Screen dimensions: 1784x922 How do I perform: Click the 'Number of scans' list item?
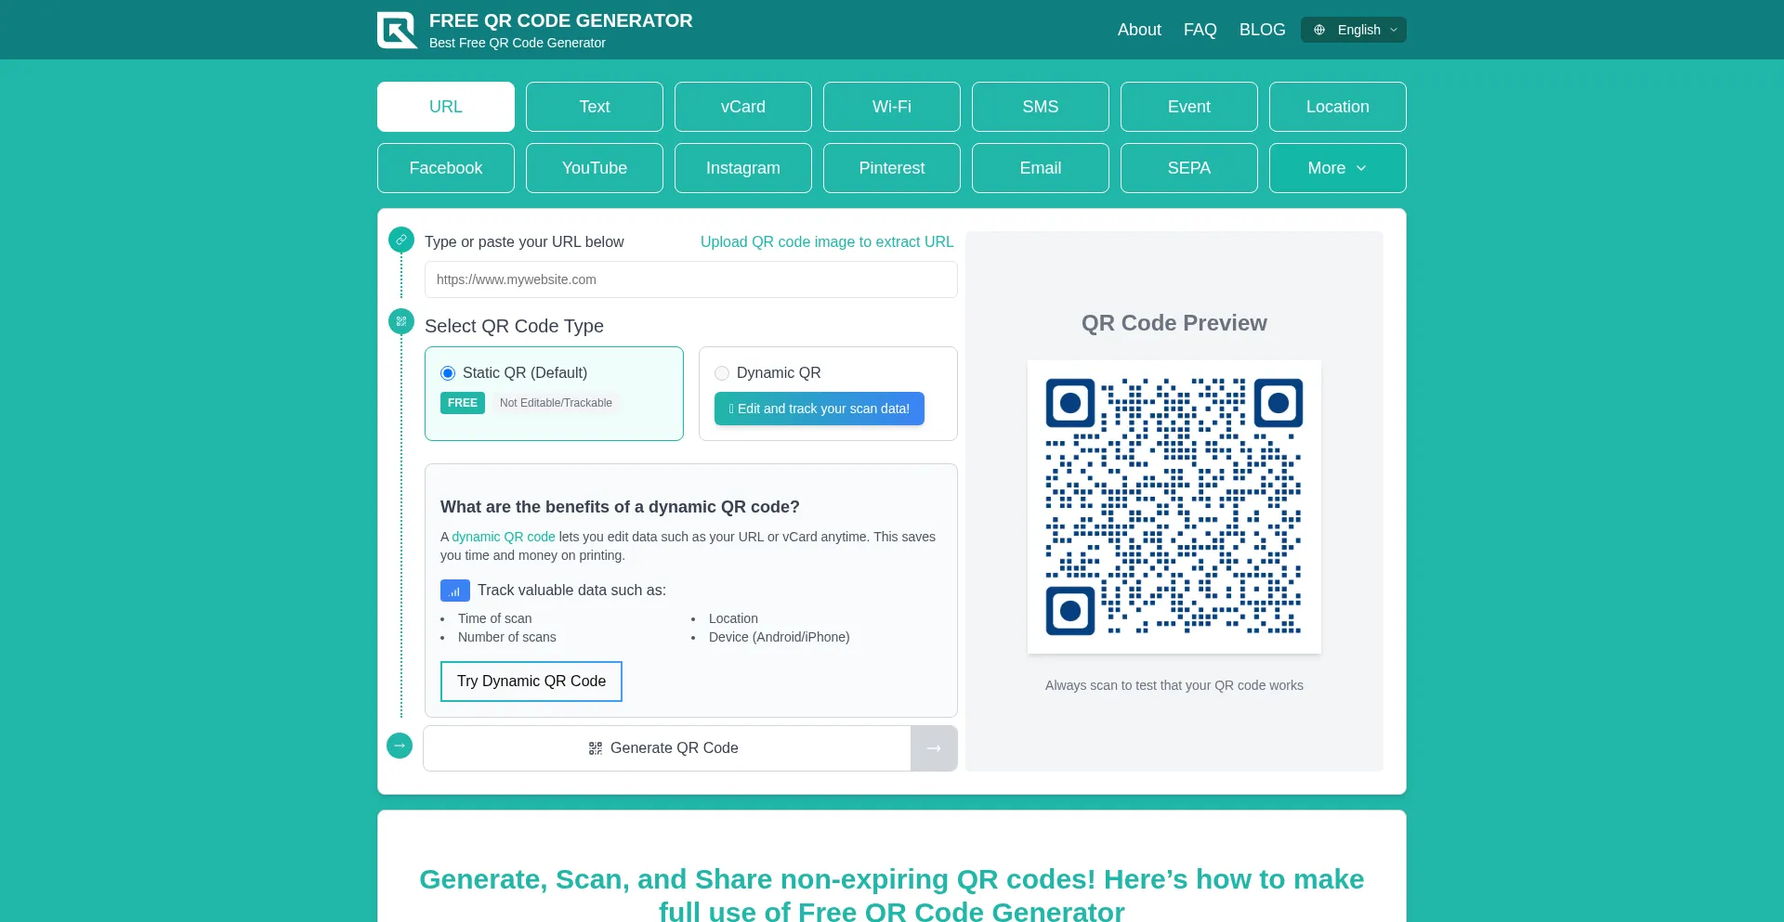507,637
